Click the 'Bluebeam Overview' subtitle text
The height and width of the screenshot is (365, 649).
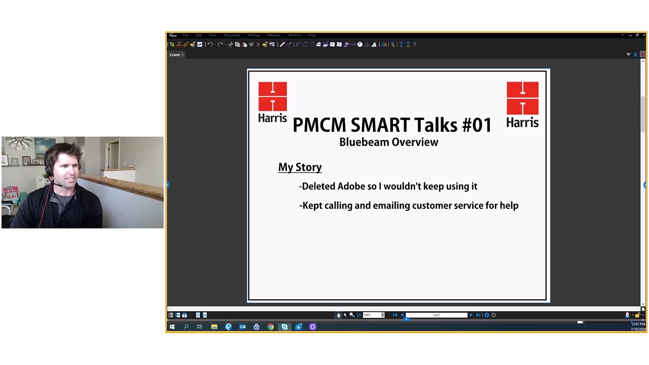pos(389,142)
